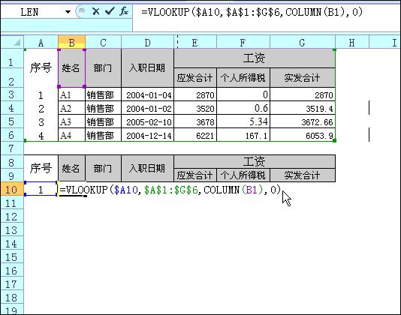
Task: Select column C header
Action: (x=104, y=43)
